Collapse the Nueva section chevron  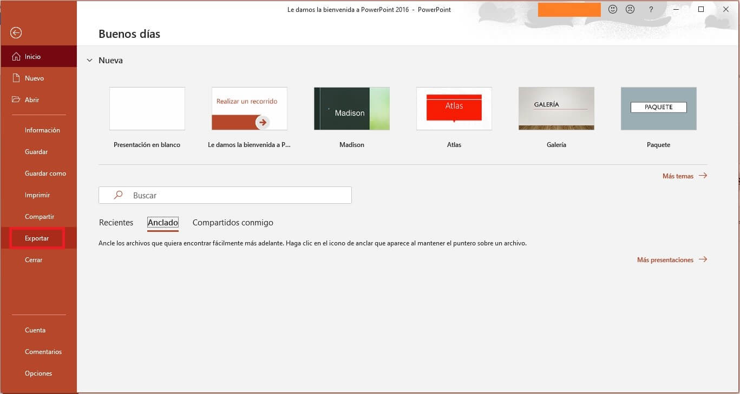click(90, 61)
